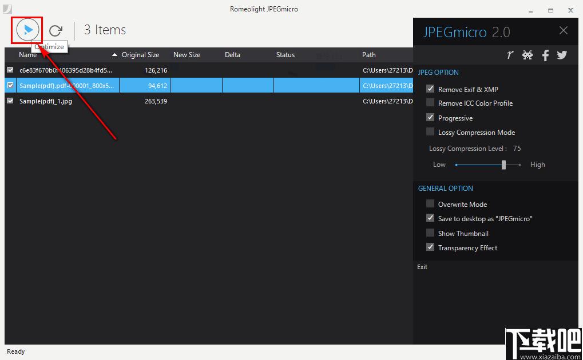
Task: Enable Lossy Compression Mode
Action: tap(430, 131)
